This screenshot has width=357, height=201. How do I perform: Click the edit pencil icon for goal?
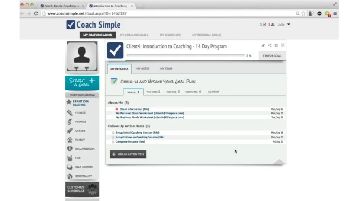point(263,45)
